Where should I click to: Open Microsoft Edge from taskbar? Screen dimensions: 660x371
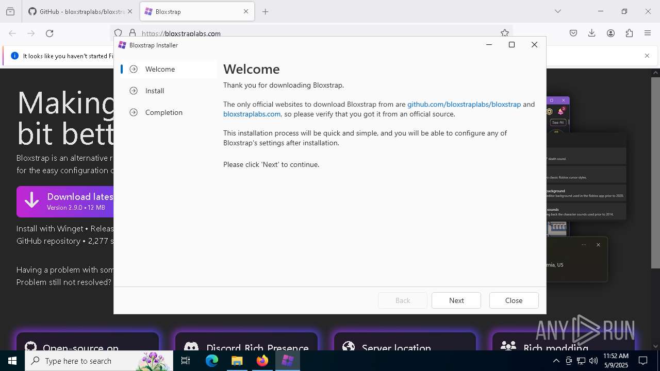coord(212,361)
